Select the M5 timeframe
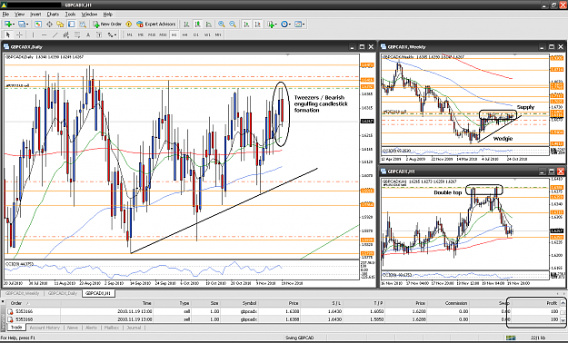Screen dimensions: 568x343 point(141,34)
